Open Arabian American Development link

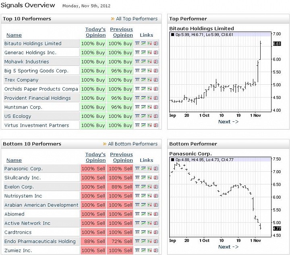[x=41, y=205]
